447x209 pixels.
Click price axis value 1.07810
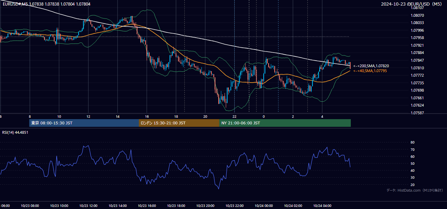pos(418,68)
